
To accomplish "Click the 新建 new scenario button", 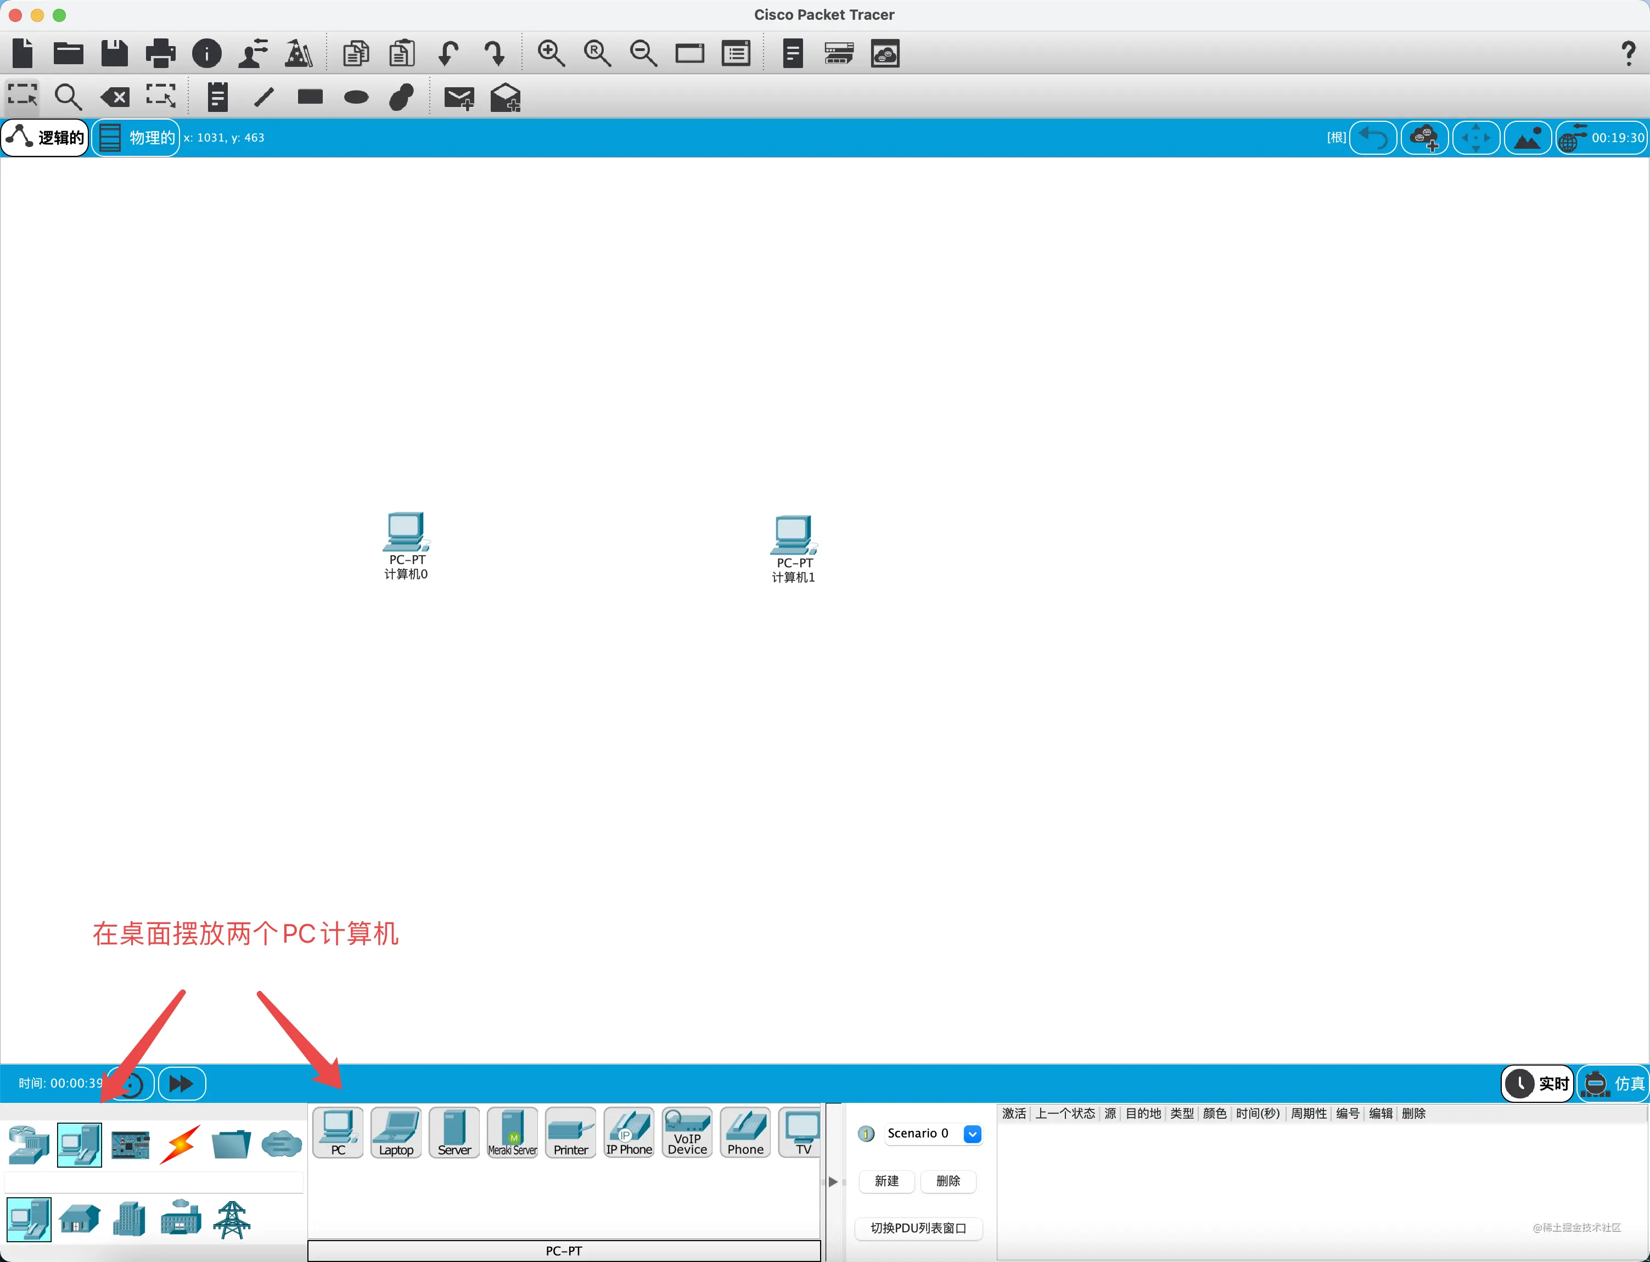I will pyautogui.click(x=886, y=1181).
